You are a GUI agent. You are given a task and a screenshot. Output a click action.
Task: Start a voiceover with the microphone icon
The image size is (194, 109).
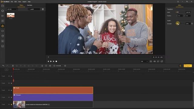42,66
